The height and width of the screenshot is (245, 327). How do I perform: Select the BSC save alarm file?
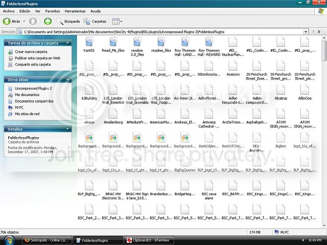[x=209, y=186]
